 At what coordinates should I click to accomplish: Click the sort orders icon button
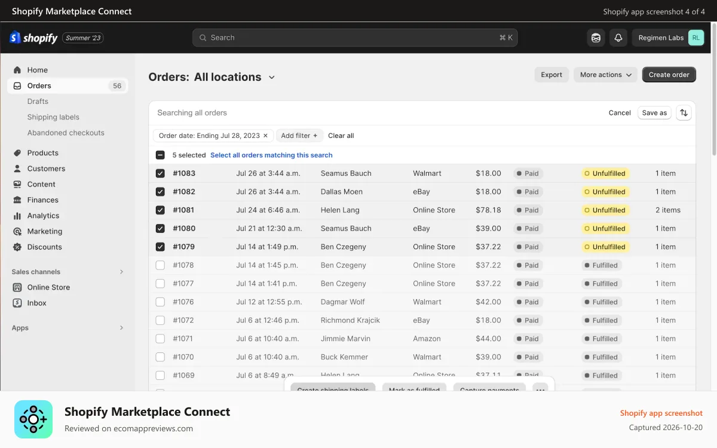pyautogui.click(x=684, y=113)
